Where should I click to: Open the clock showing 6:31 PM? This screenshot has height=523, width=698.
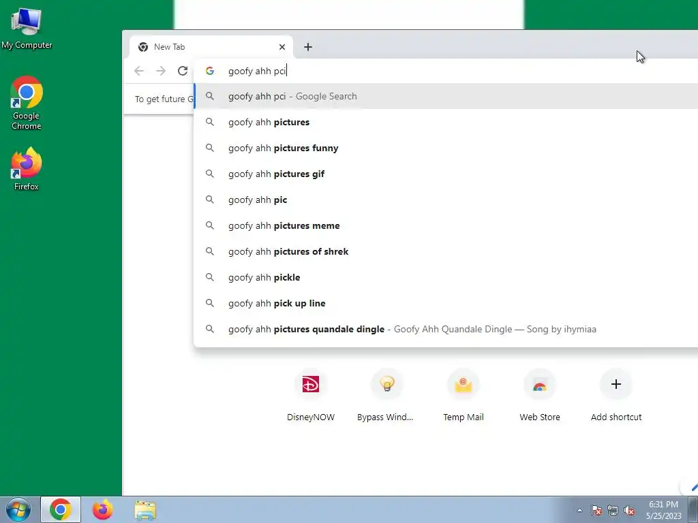(663, 510)
